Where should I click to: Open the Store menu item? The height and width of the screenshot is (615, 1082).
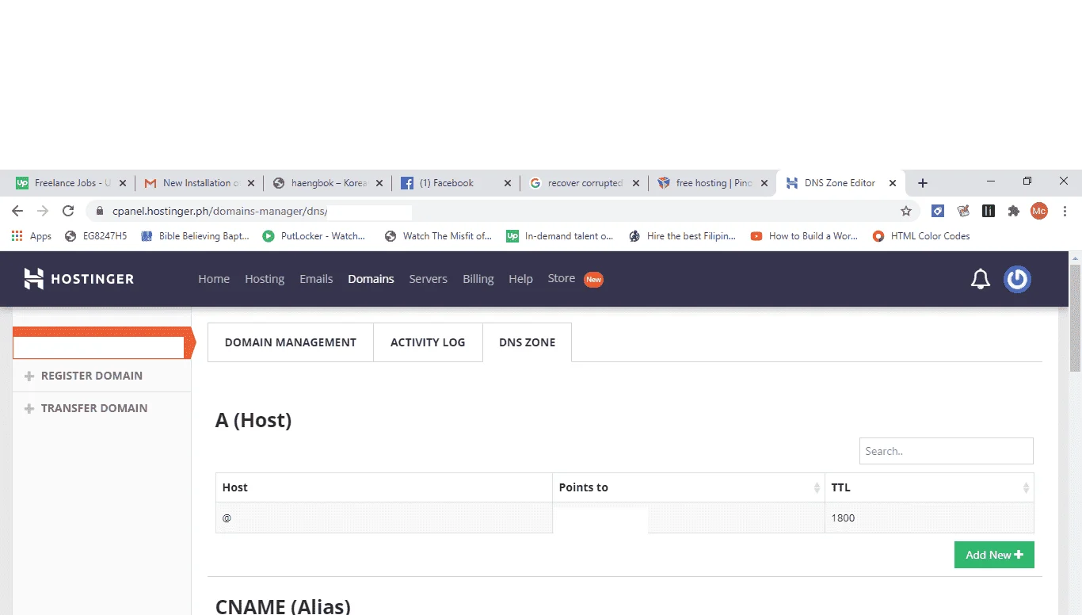[562, 278]
